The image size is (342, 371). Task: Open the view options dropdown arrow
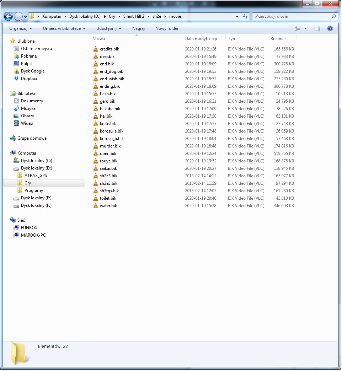(x=305, y=28)
